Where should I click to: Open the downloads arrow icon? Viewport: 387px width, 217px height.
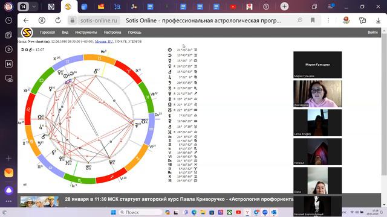pos(378,20)
